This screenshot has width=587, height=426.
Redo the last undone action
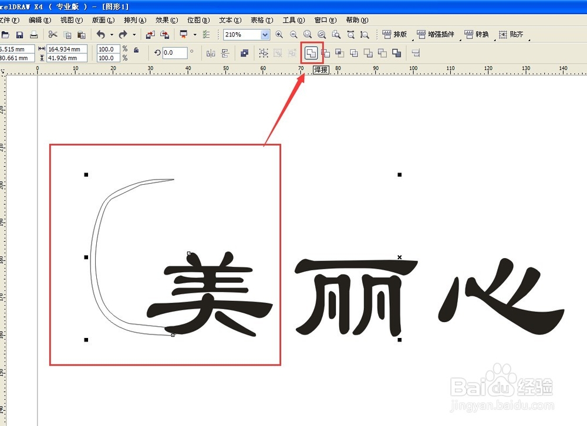123,35
